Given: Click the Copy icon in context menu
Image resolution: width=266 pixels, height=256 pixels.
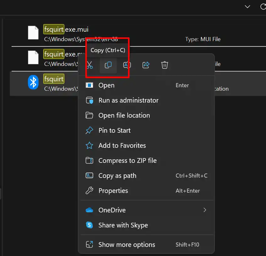Looking at the screenshot, I should coord(108,65).
